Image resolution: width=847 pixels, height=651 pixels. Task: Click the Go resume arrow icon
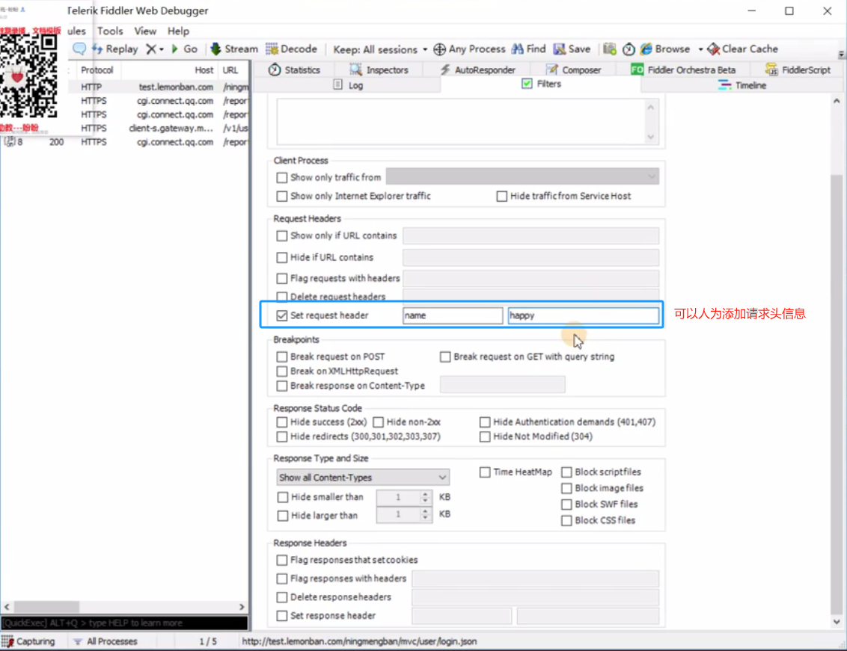pos(174,49)
